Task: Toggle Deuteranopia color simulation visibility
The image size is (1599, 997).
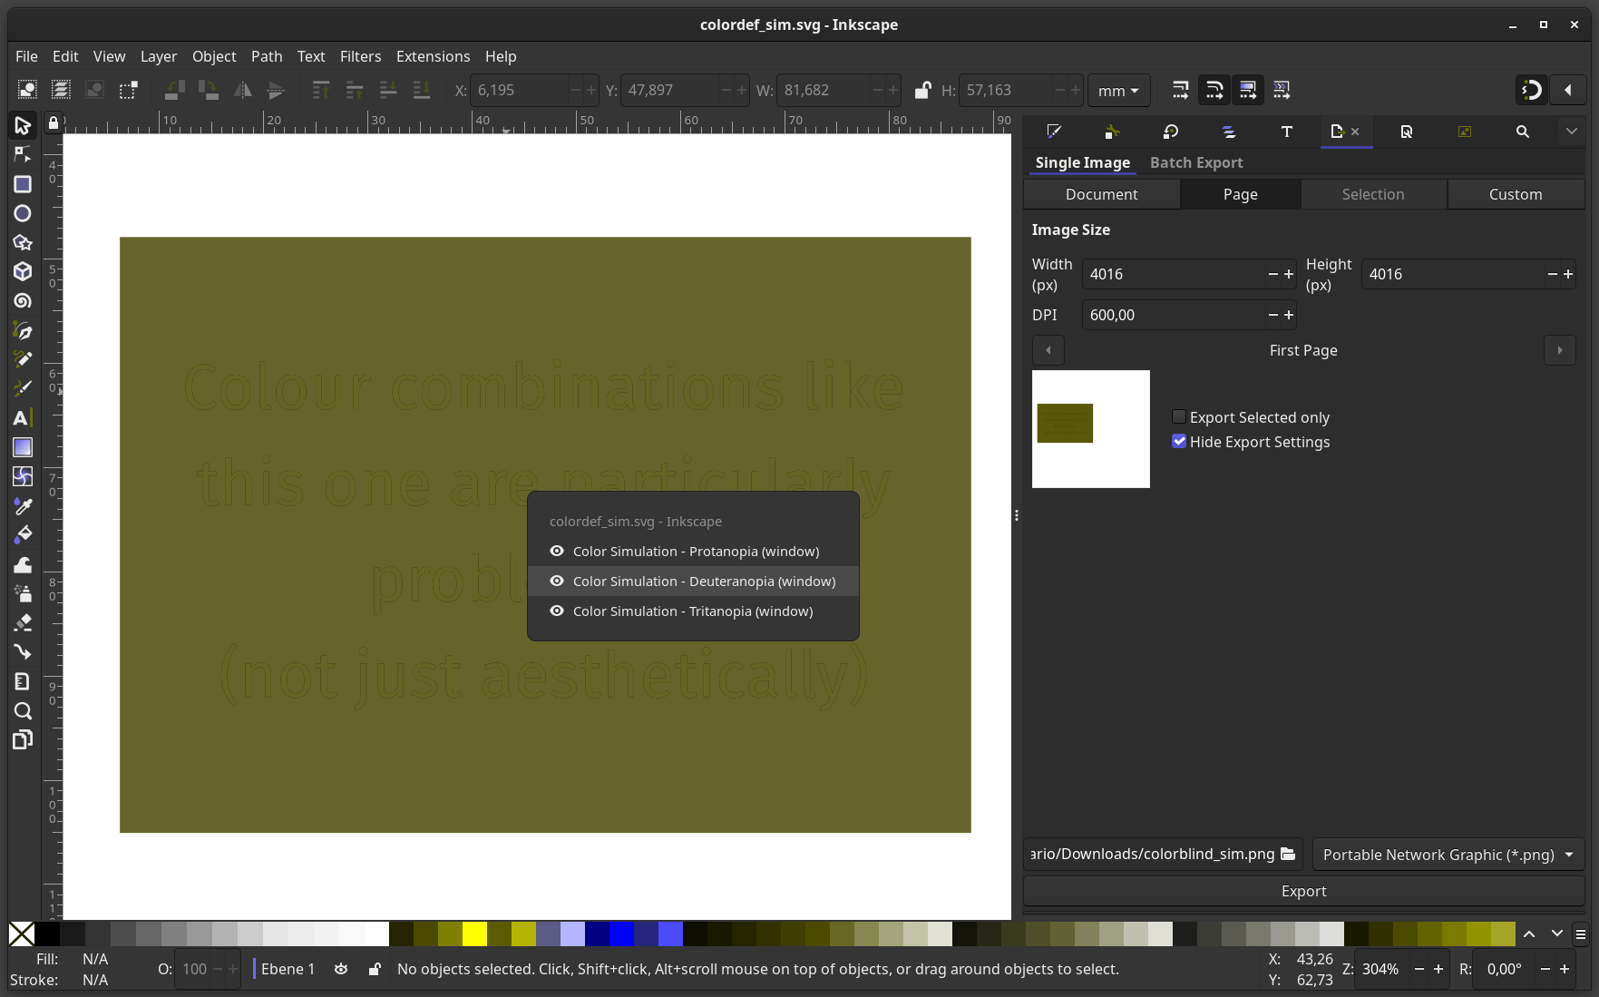Action: click(557, 581)
